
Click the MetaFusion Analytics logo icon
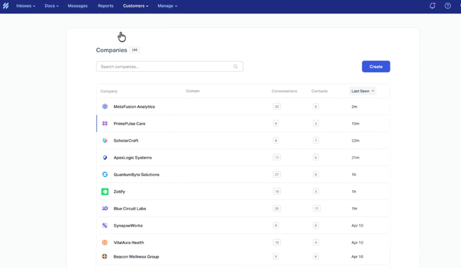[105, 106]
